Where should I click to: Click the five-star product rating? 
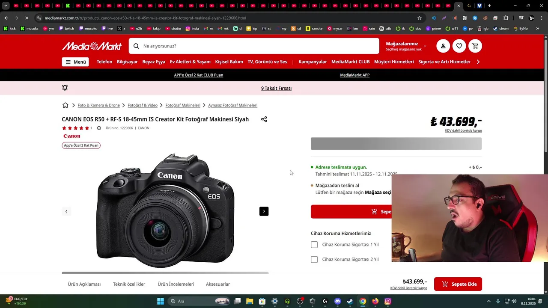75,128
